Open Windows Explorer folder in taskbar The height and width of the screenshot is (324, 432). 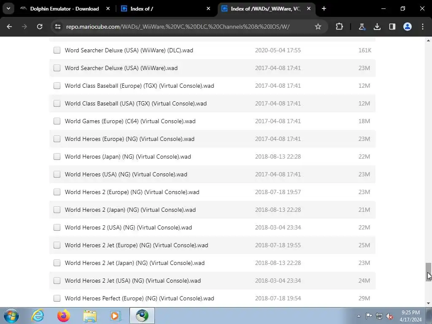90,316
